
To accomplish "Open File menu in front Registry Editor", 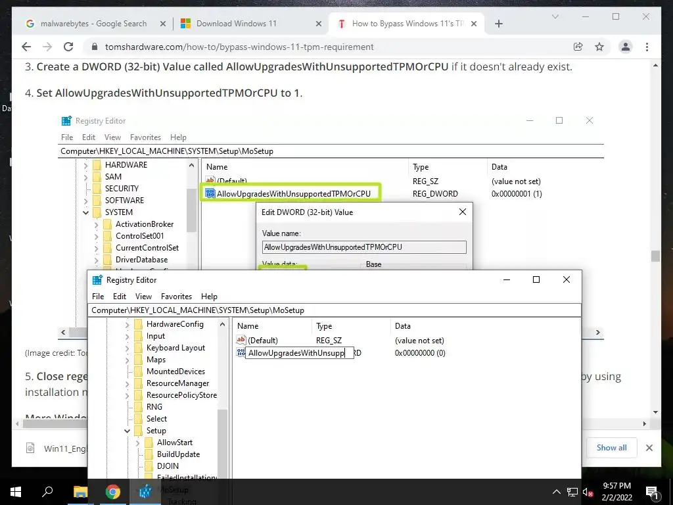I will coord(98,297).
